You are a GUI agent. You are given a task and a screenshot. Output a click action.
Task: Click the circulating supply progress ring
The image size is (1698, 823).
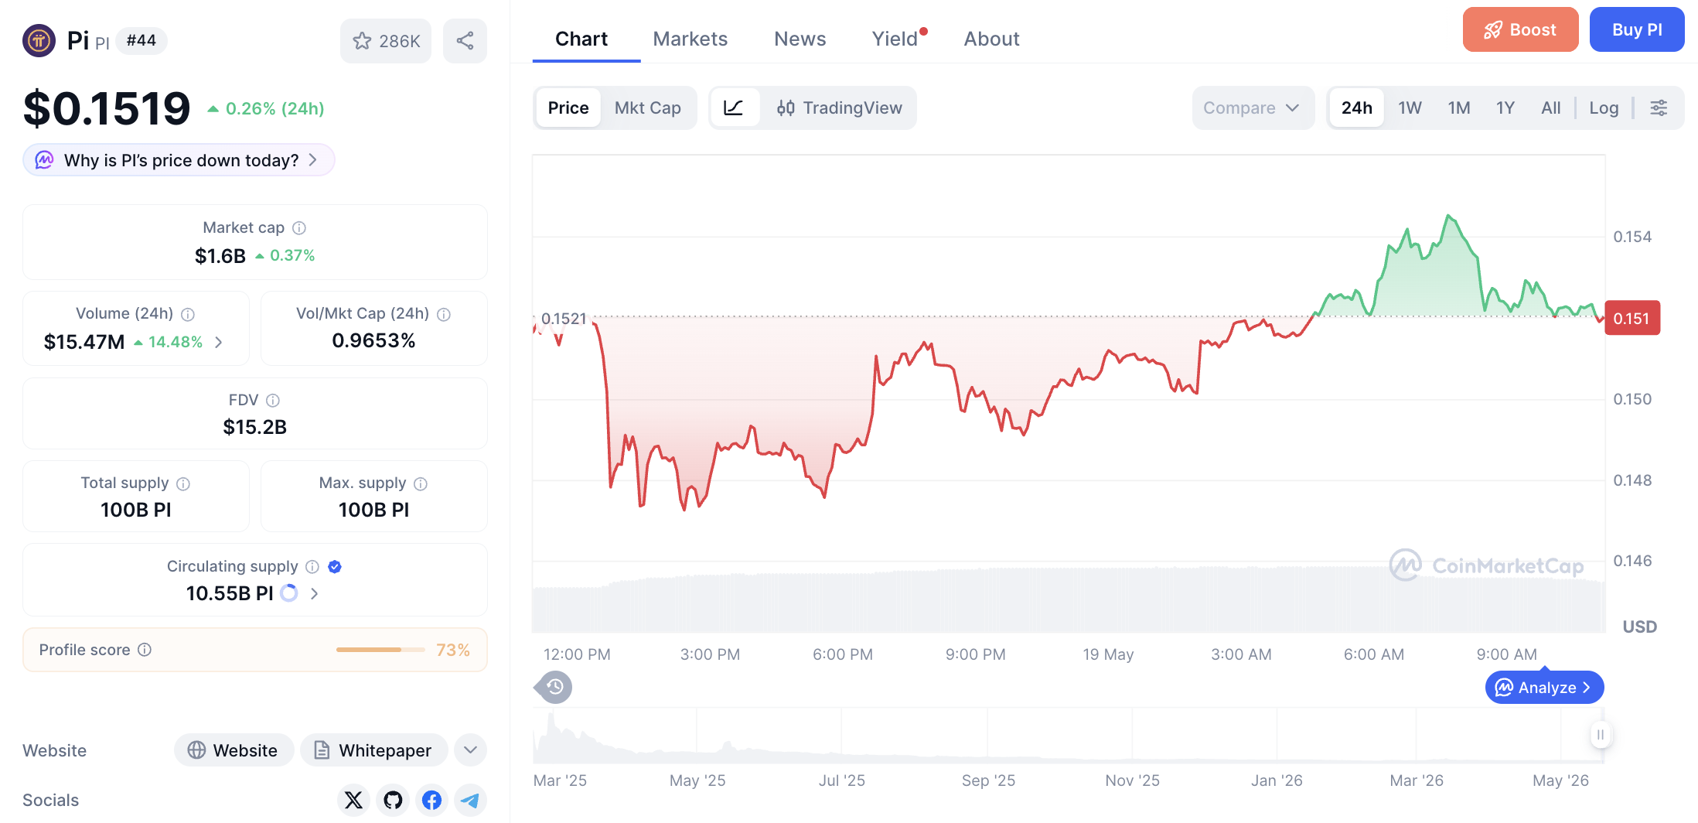coord(289,593)
